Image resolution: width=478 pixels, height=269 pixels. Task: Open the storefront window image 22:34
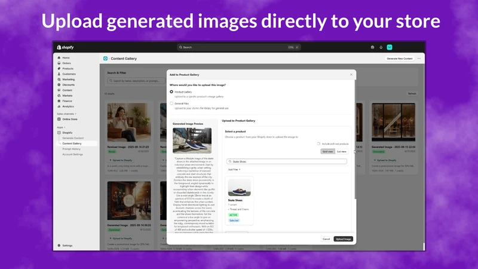coord(393,123)
